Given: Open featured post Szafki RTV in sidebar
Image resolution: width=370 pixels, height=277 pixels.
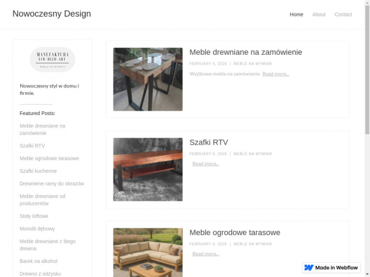Looking at the screenshot, I should click(x=32, y=145).
